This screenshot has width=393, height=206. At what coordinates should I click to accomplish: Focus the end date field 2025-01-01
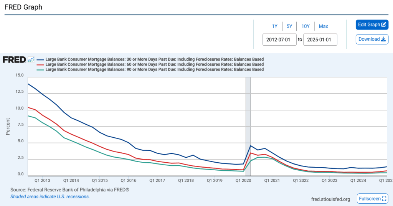(x=320, y=40)
